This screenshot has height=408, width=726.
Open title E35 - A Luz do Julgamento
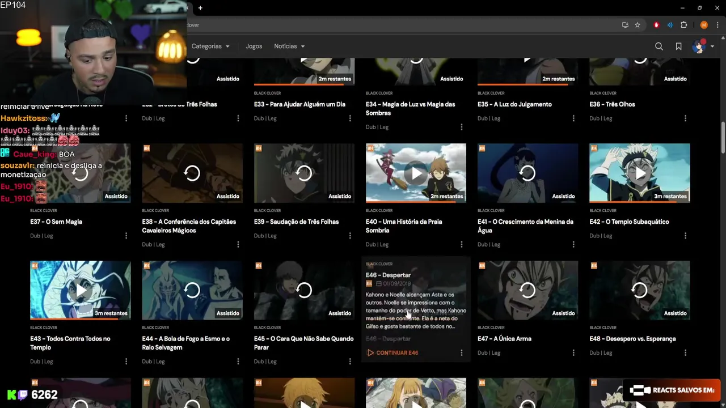pyautogui.click(x=514, y=104)
